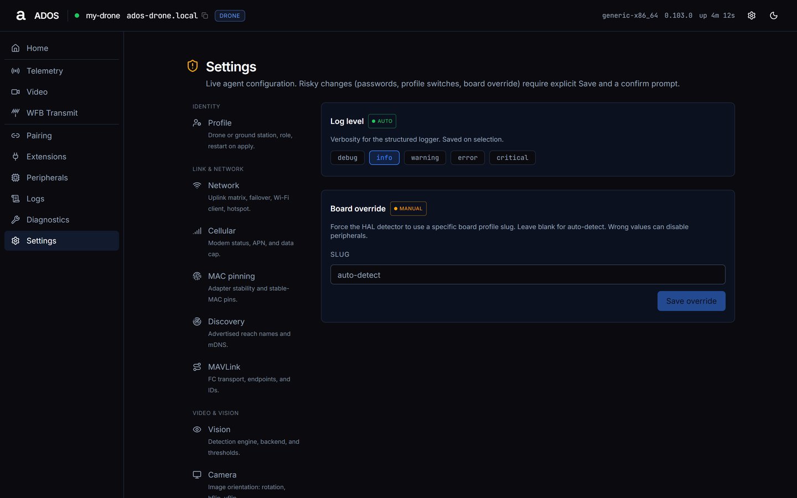The image size is (797, 498).
Task: Select the error log level
Action: coord(468,158)
